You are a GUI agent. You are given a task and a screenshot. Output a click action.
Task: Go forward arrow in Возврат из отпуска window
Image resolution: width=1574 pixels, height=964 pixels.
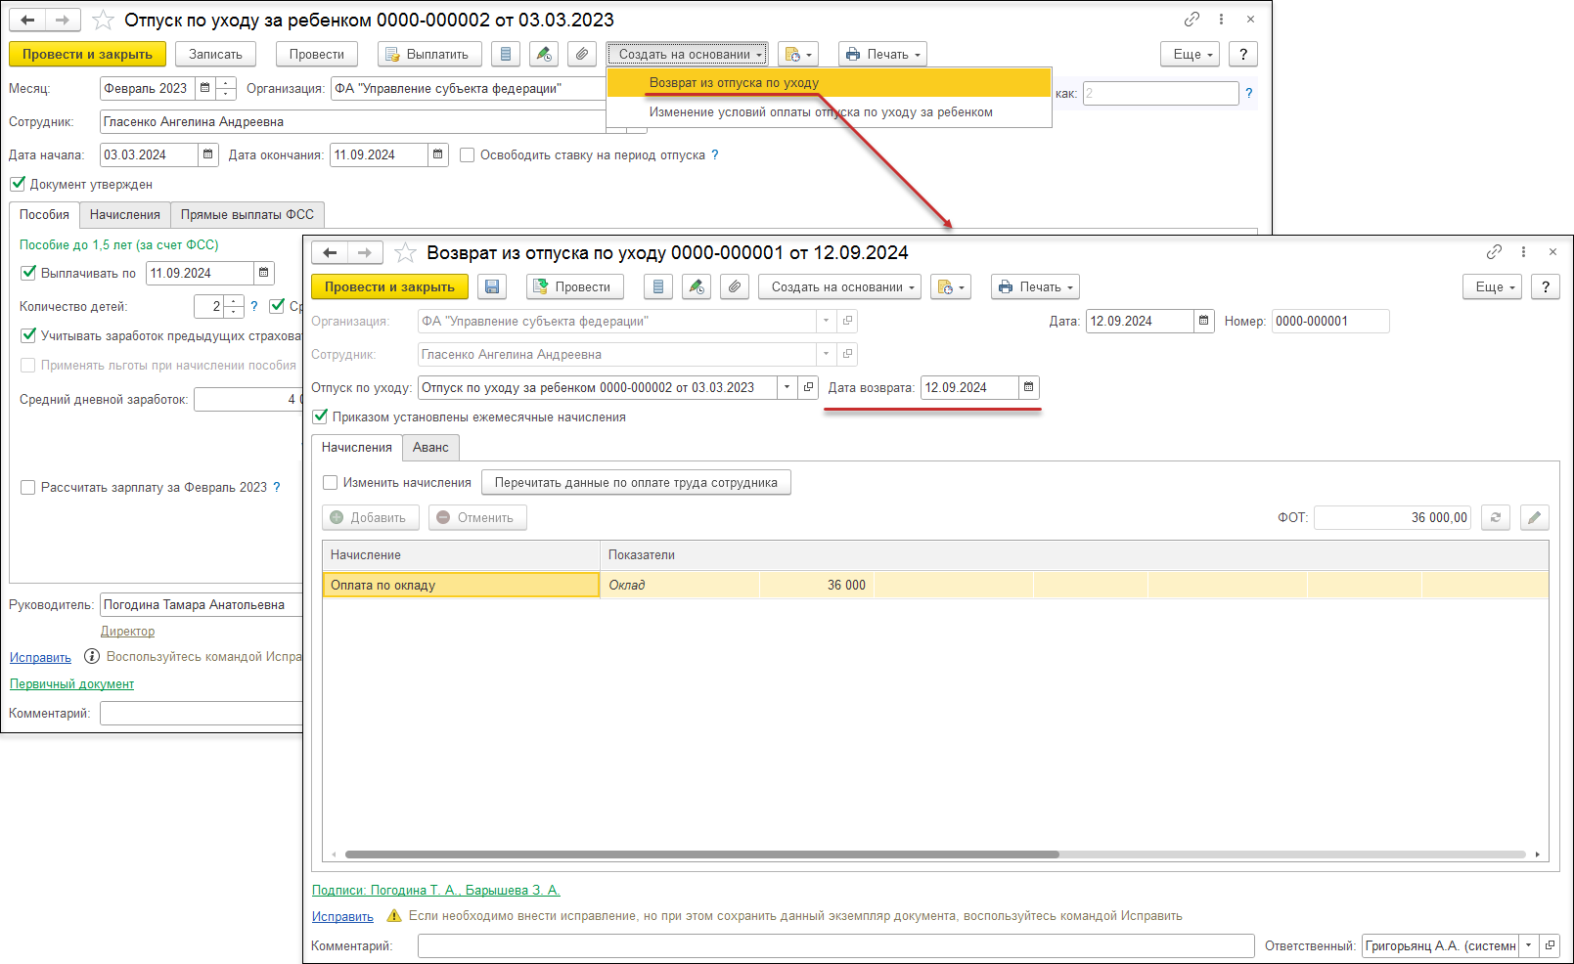click(x=365, y=252)
